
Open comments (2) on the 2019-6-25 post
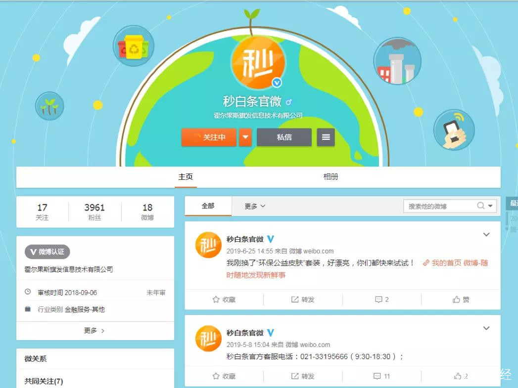click(382, 300)
